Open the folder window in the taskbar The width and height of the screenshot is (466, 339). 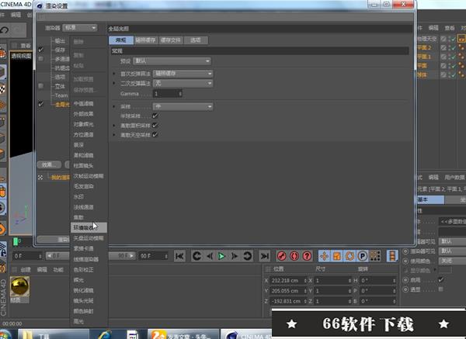click(54, 335)
